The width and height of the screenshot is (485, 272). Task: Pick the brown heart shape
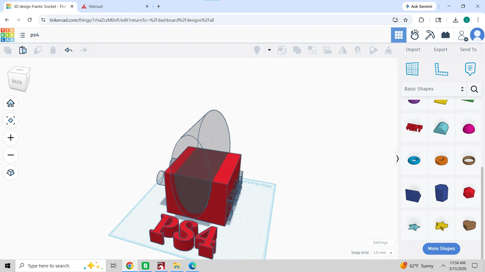[x=469, y=225]
